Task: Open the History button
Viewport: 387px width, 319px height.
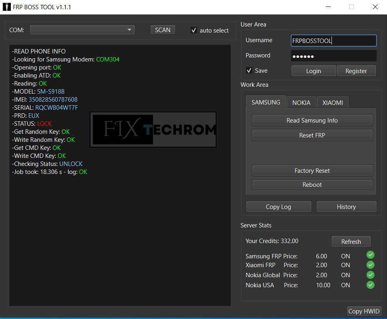Action: (x=346, y=207)
